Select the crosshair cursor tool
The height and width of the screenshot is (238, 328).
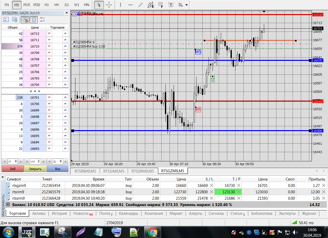click(x=109, y=5)
